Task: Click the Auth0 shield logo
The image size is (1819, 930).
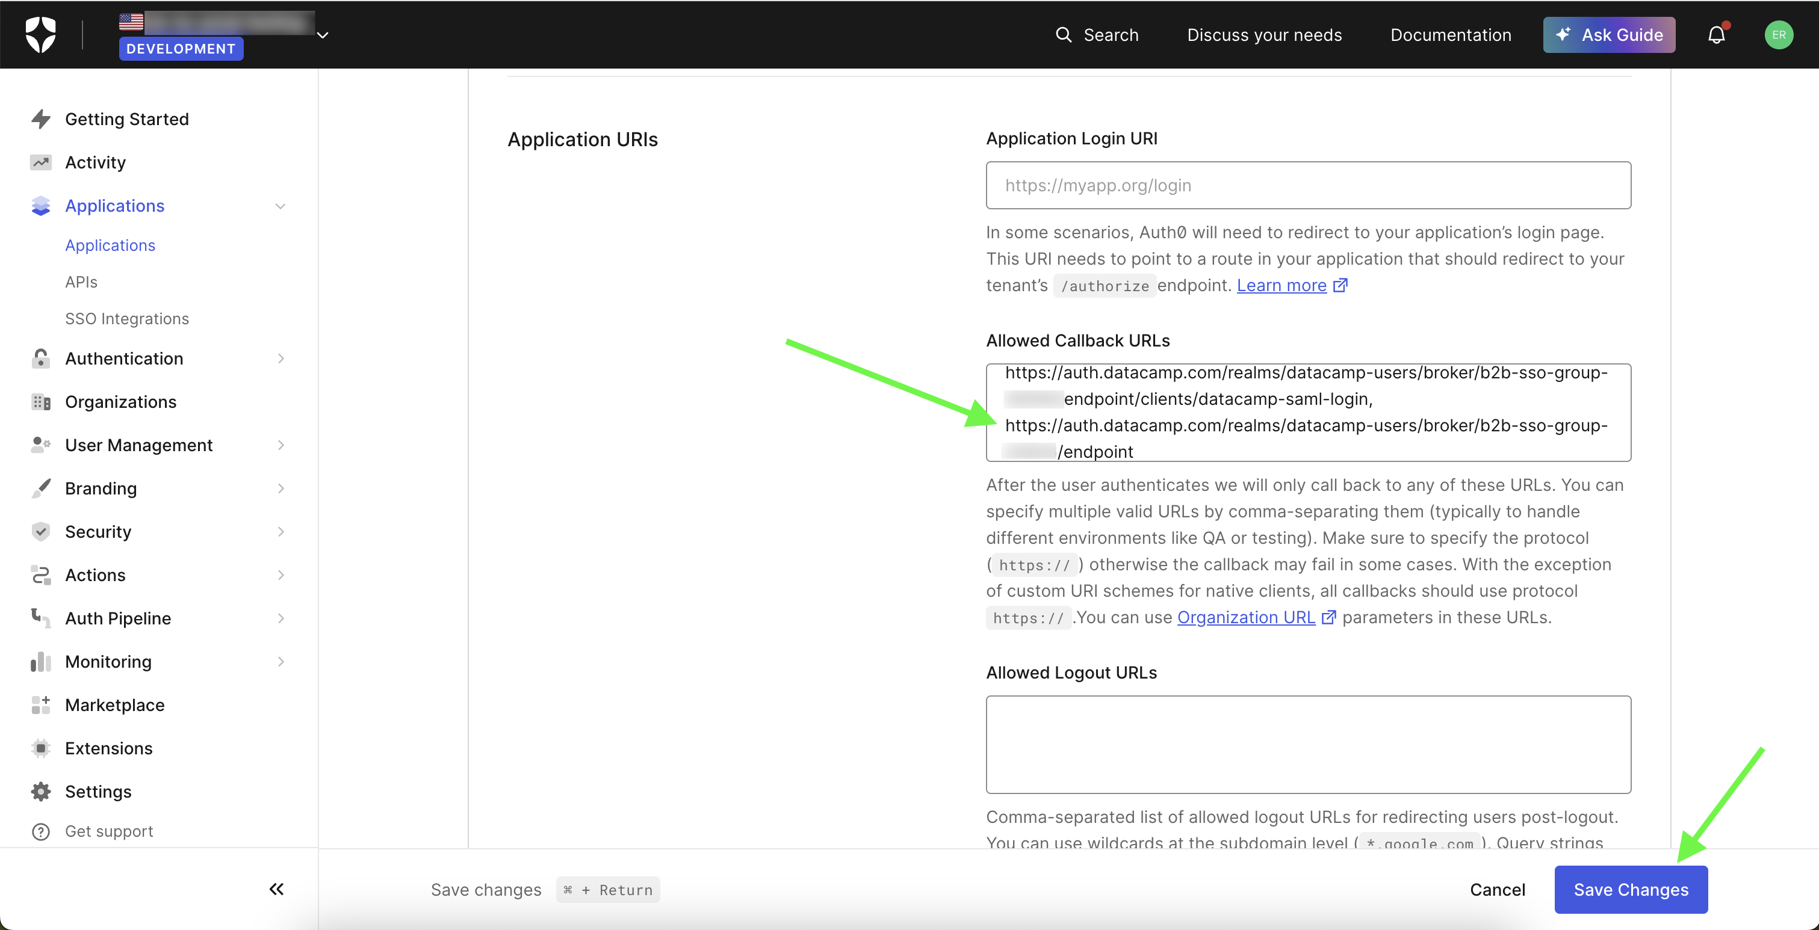Action: (x=40, y=34)
